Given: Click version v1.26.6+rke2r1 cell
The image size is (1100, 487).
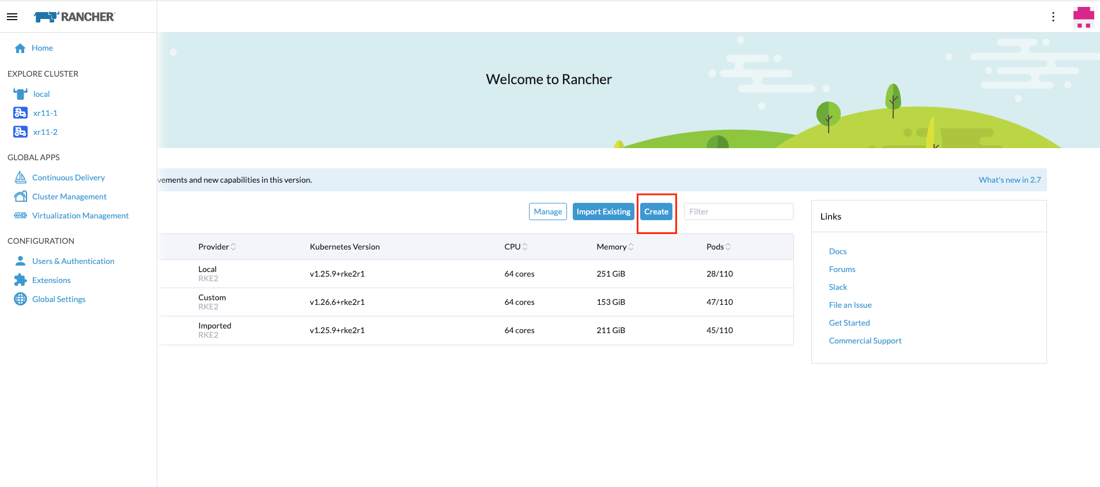Looking at the screenshot, I should (x=337, y=302).
